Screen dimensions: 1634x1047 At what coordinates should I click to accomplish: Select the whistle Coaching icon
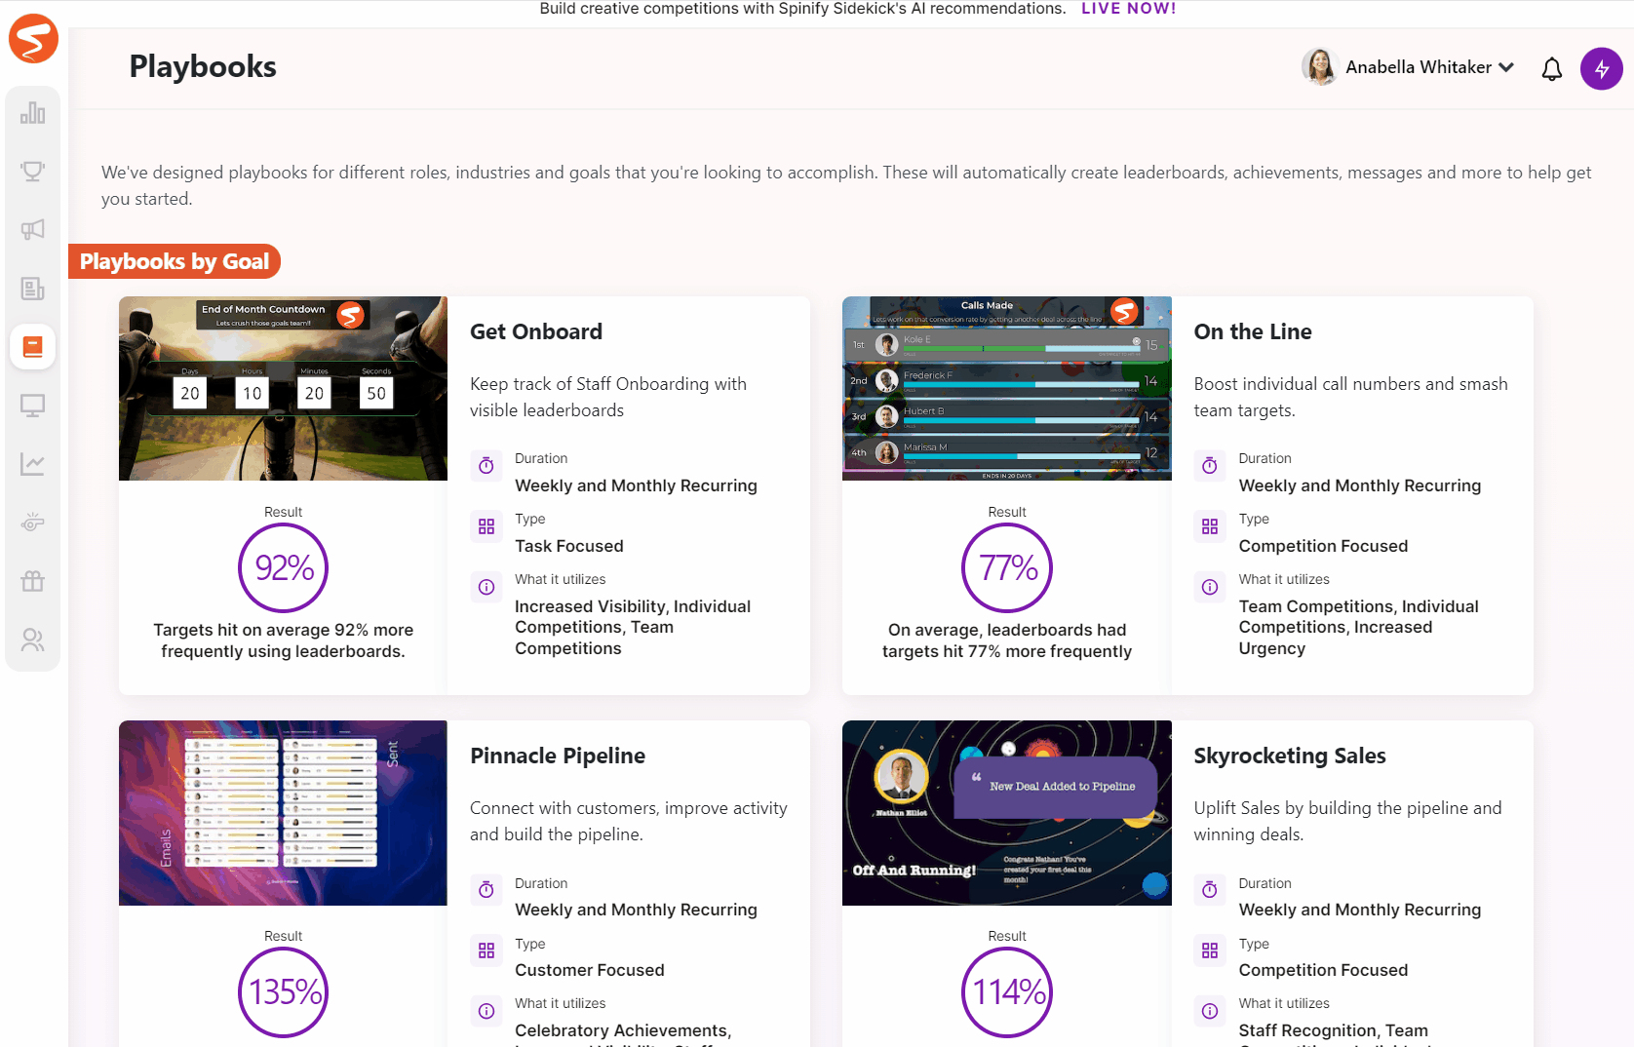click(32, 523)
